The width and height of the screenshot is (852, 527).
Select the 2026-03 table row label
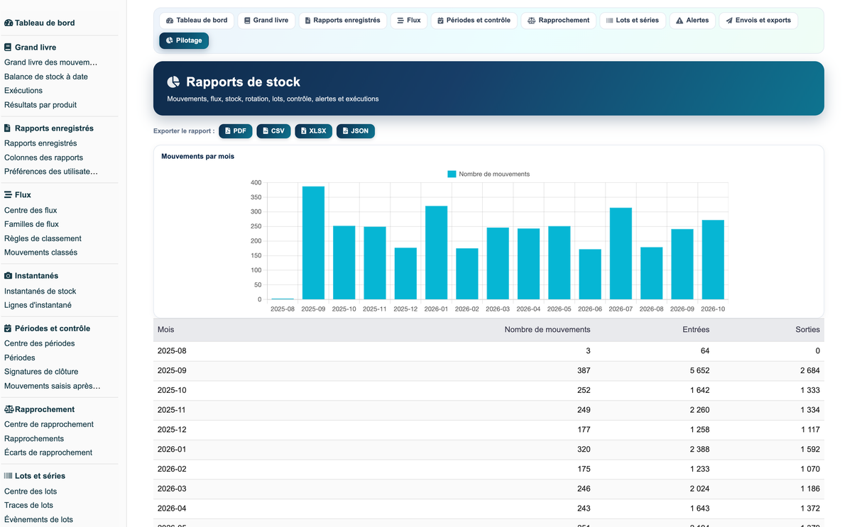point(172,489)
